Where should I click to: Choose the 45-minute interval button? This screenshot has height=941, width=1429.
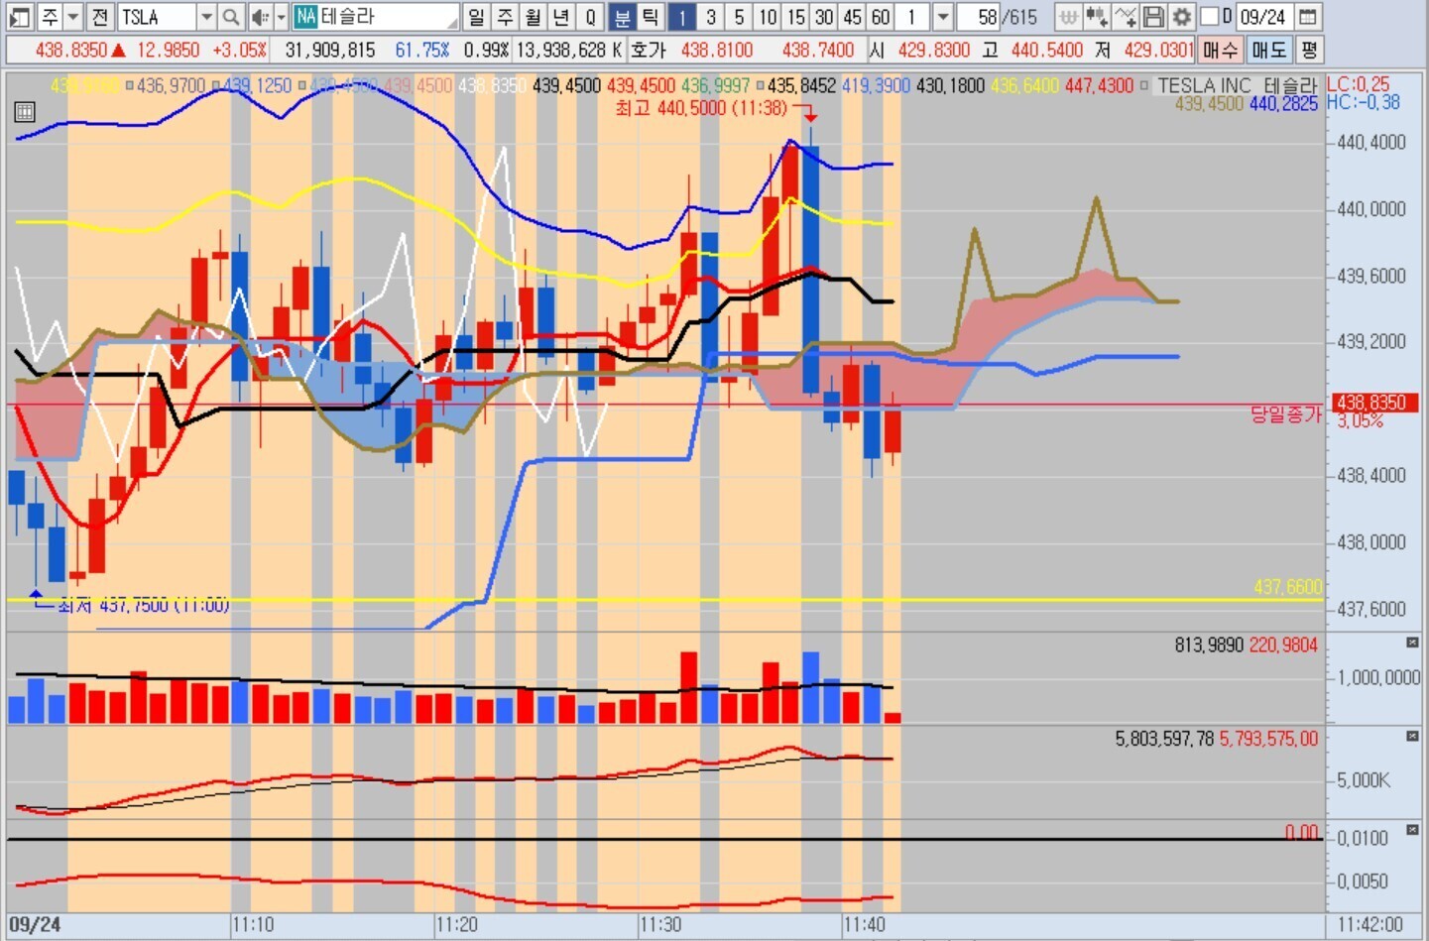[853, 17]
